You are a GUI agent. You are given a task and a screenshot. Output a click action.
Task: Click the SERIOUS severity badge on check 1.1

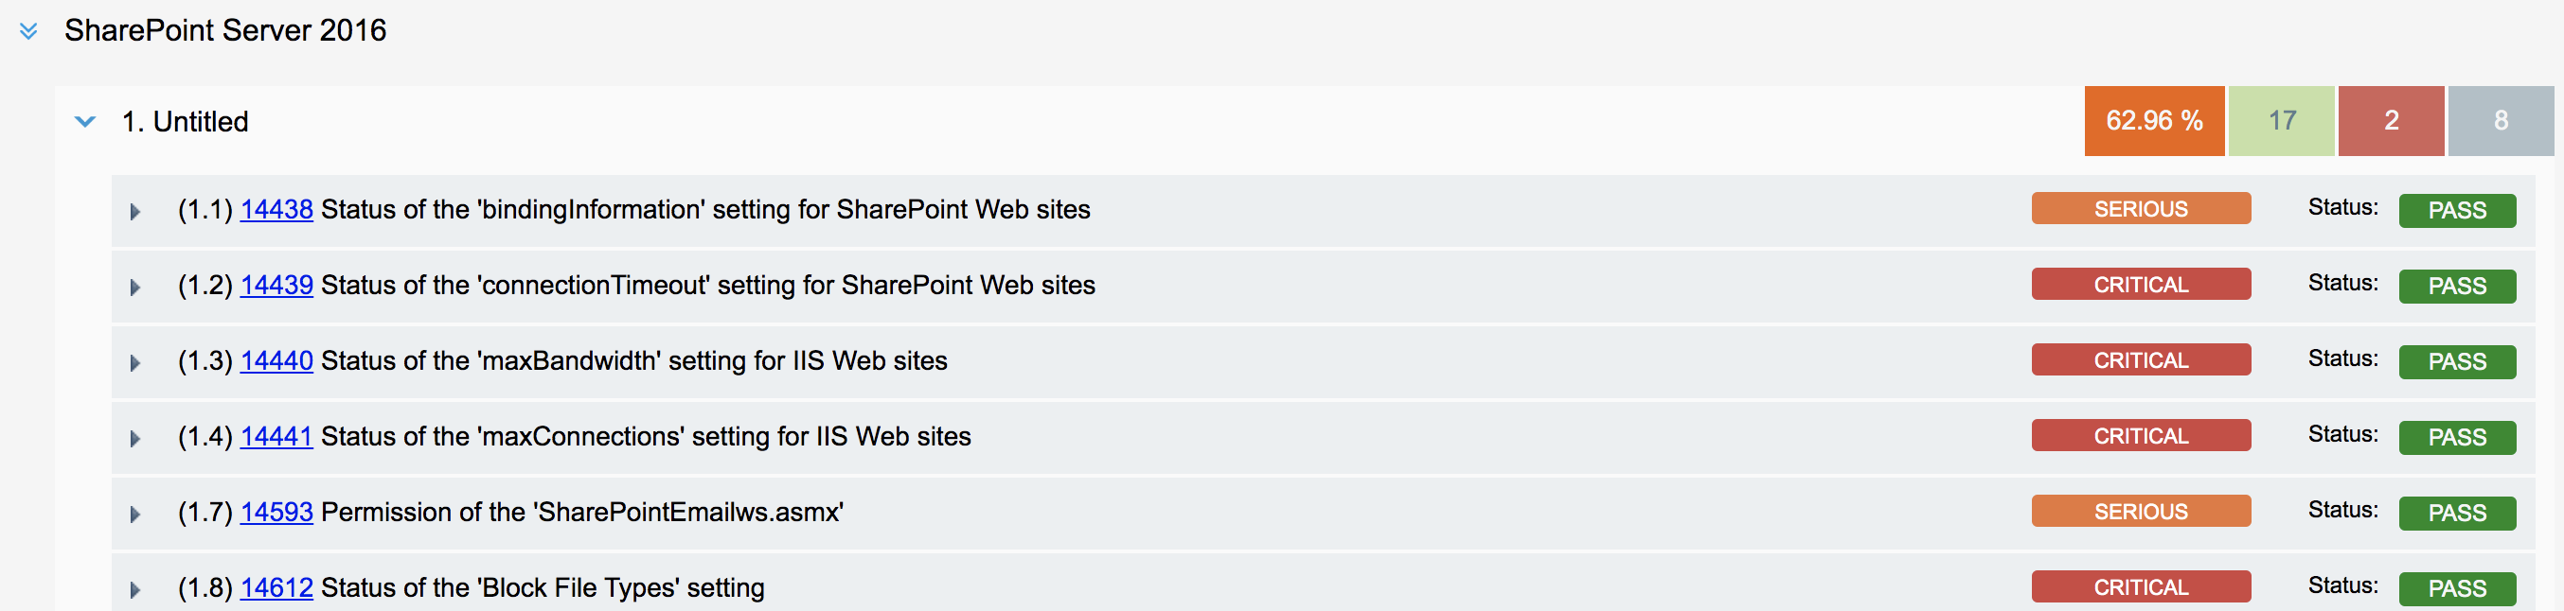tap(2141, 209)
